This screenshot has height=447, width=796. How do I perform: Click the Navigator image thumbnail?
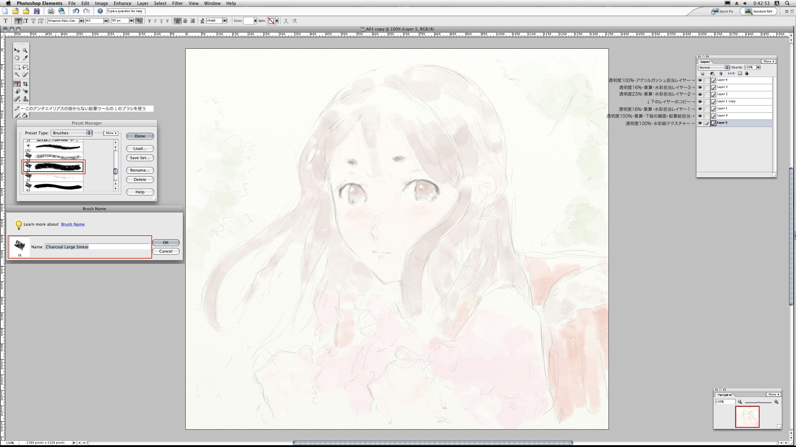pos(747,417)
